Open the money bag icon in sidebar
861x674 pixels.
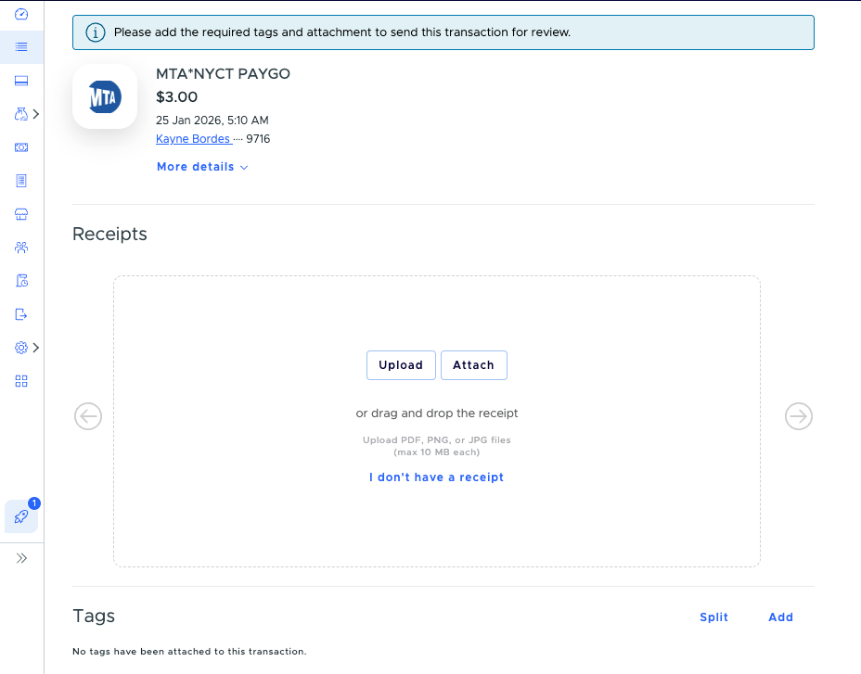[x=20, y=114]
